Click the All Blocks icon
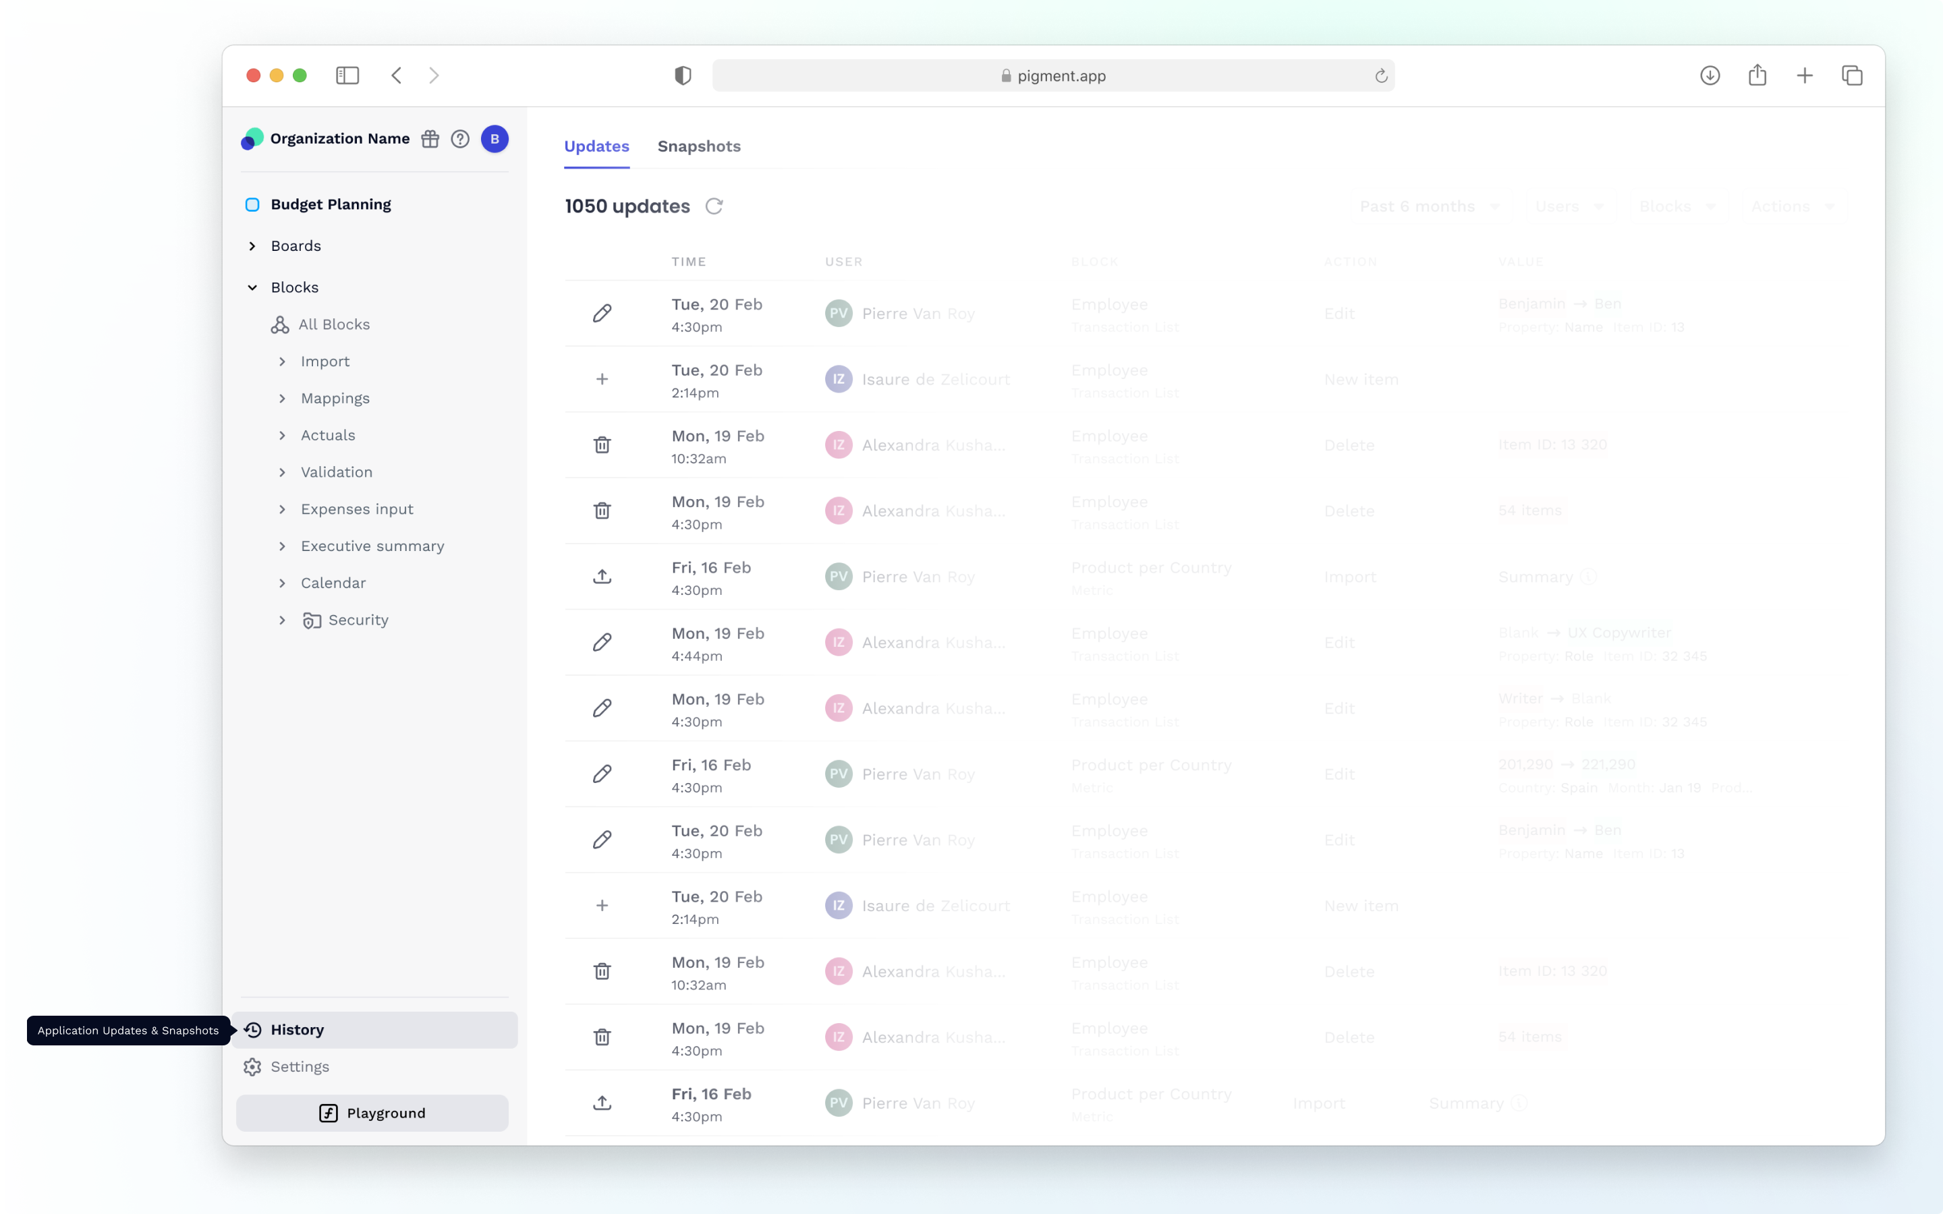This screenshot has width=1943, height=1214. pyautogui.click(x=279, y=324)
